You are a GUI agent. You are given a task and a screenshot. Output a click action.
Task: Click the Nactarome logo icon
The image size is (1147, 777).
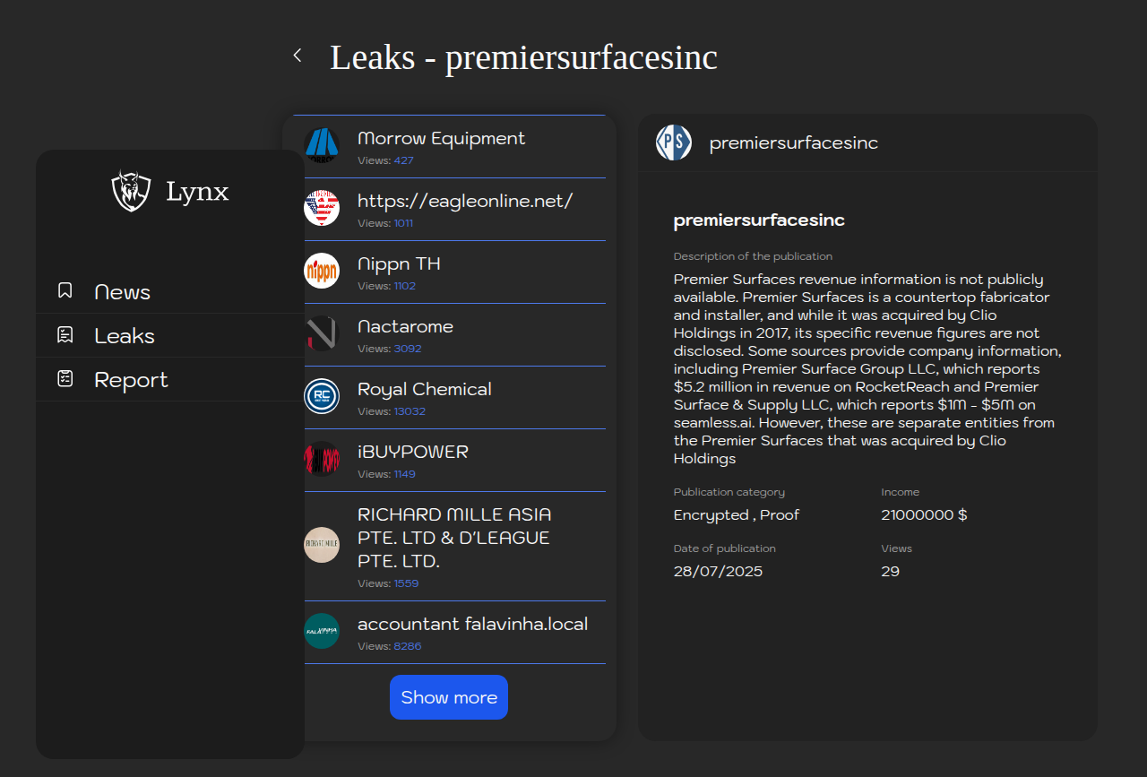tap(322, 333)
